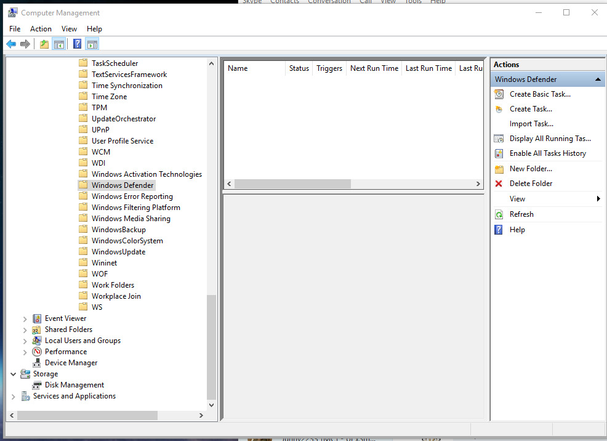Image resolution: width=607 pixels, height=441 pixels.
Task: Open the File menu
Action: 15,29
